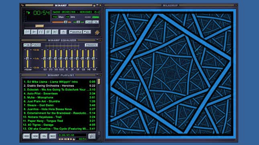Select Paper Navy - Tongue Tied track
Image resolution: width=259 pixels, height=145 pixels.
tap(59, 121)
